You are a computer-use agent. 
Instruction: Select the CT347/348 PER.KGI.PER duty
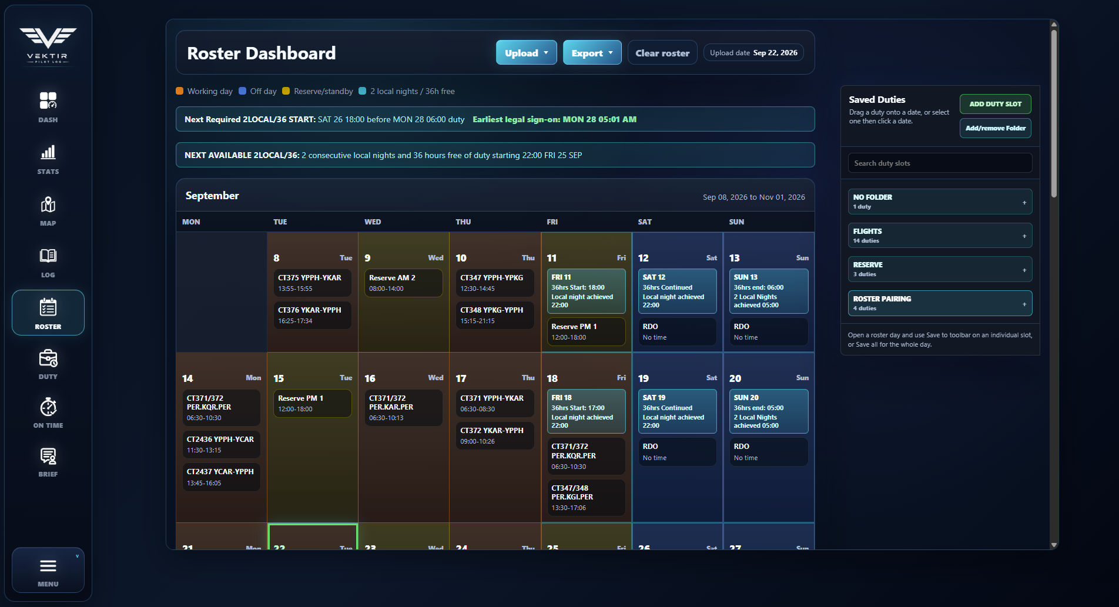click(x=586, y=498)
